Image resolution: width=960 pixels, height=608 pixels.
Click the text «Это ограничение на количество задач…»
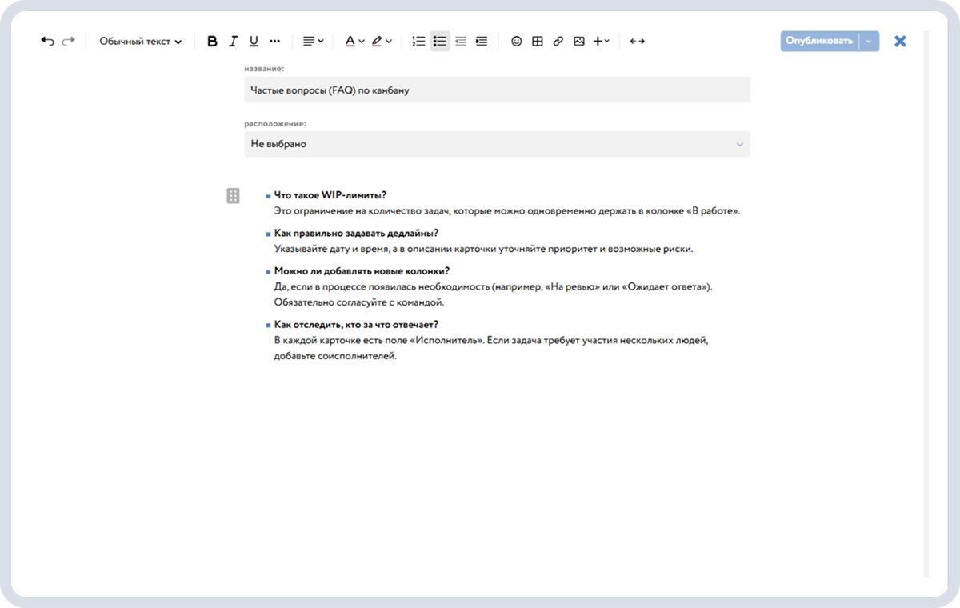click(507, 211)
